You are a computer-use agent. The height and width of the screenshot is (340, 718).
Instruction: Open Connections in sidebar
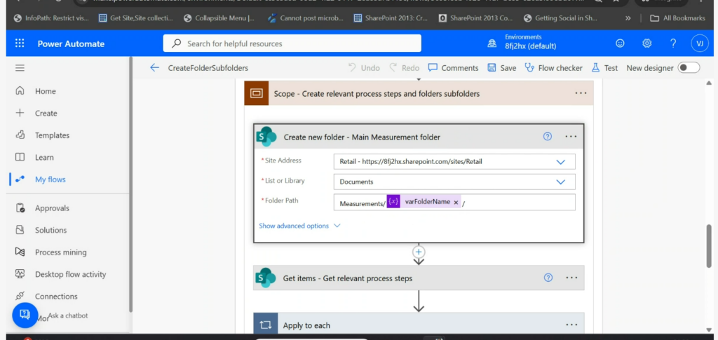click(56, 296)
